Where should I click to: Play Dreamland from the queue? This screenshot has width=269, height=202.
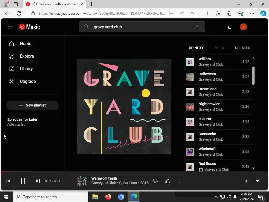218,92
